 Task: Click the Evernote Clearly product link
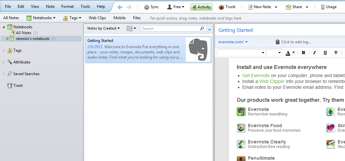tap(267, 142)
